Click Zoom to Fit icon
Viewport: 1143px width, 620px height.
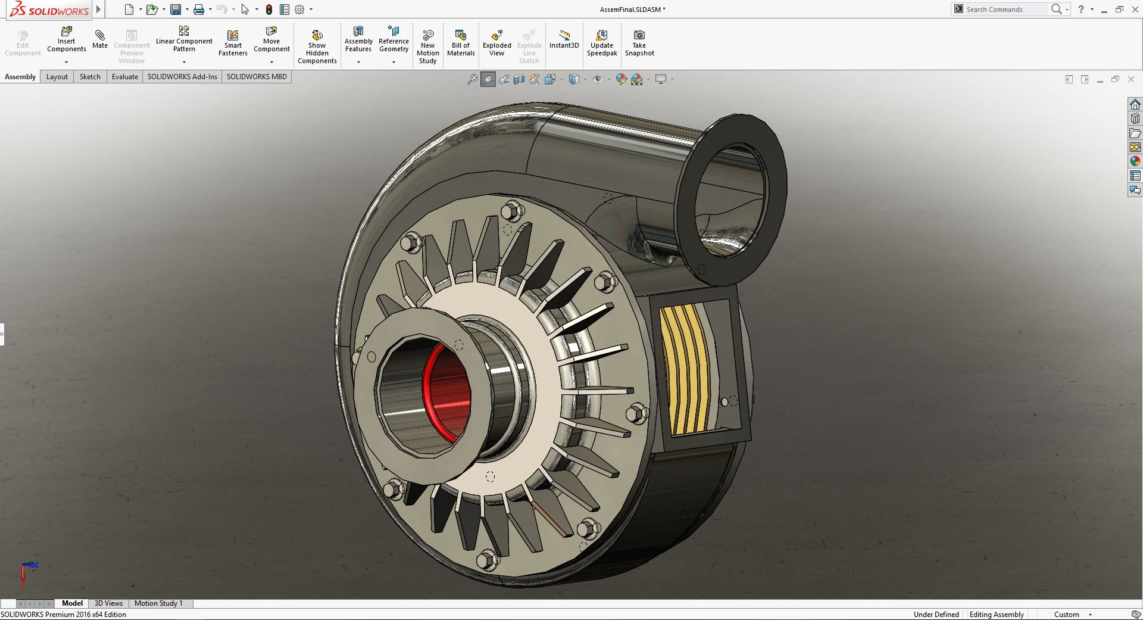(472, 79)
